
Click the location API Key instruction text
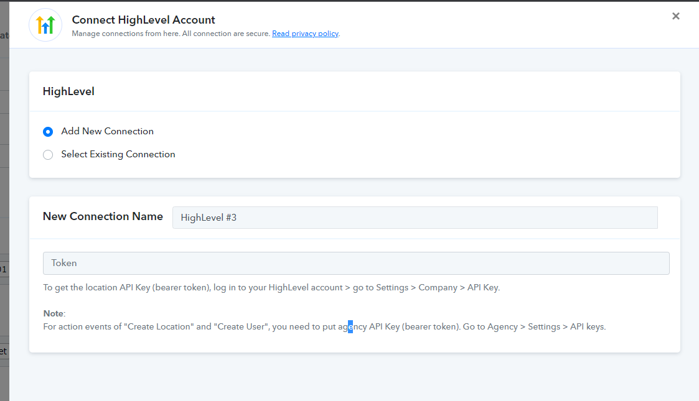pos(271,287)
